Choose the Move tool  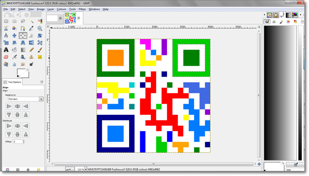[14, 35]
